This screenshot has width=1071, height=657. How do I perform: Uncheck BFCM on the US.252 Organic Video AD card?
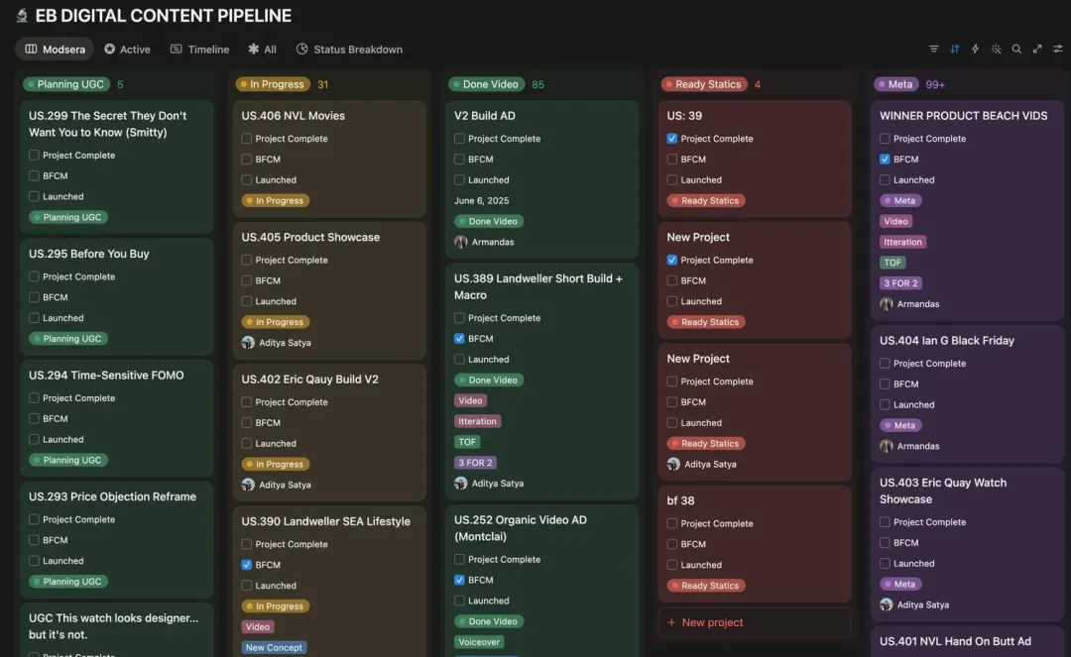click(x=459, y=580)
